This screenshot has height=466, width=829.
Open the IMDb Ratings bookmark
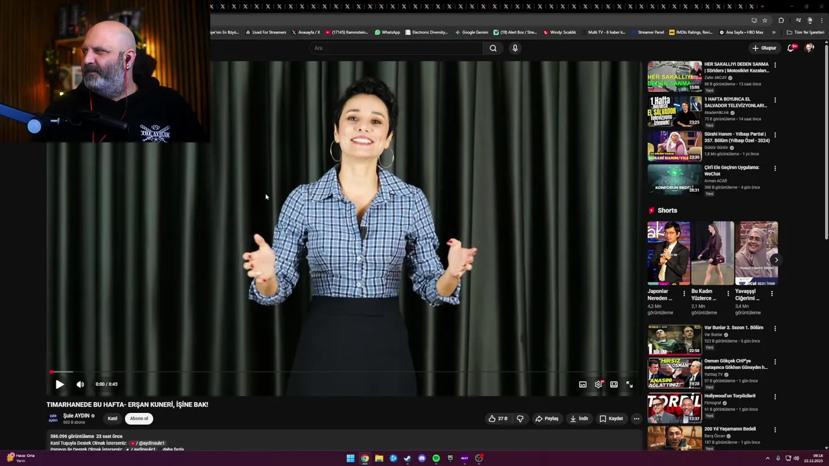[691, 32]
